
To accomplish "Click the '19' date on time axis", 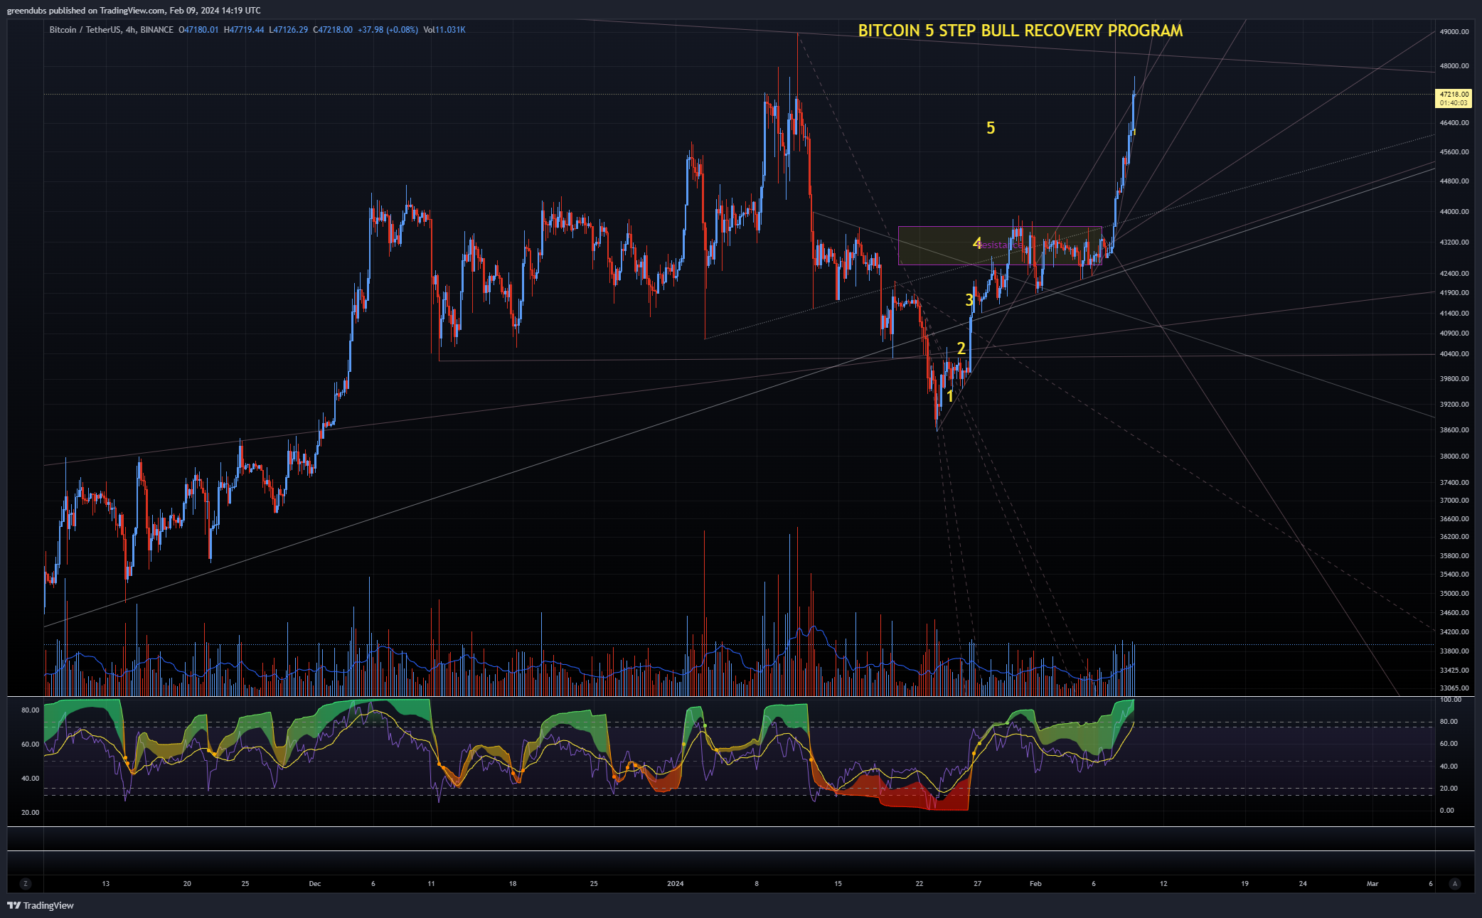I will pos(1244,884).
